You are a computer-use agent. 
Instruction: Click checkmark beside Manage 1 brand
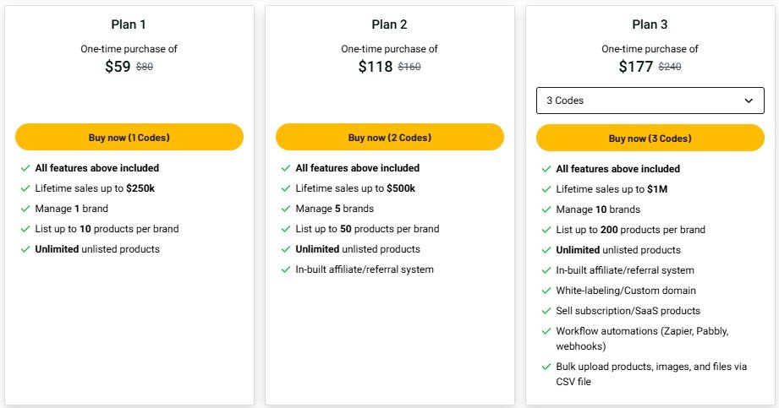[25, 209]
